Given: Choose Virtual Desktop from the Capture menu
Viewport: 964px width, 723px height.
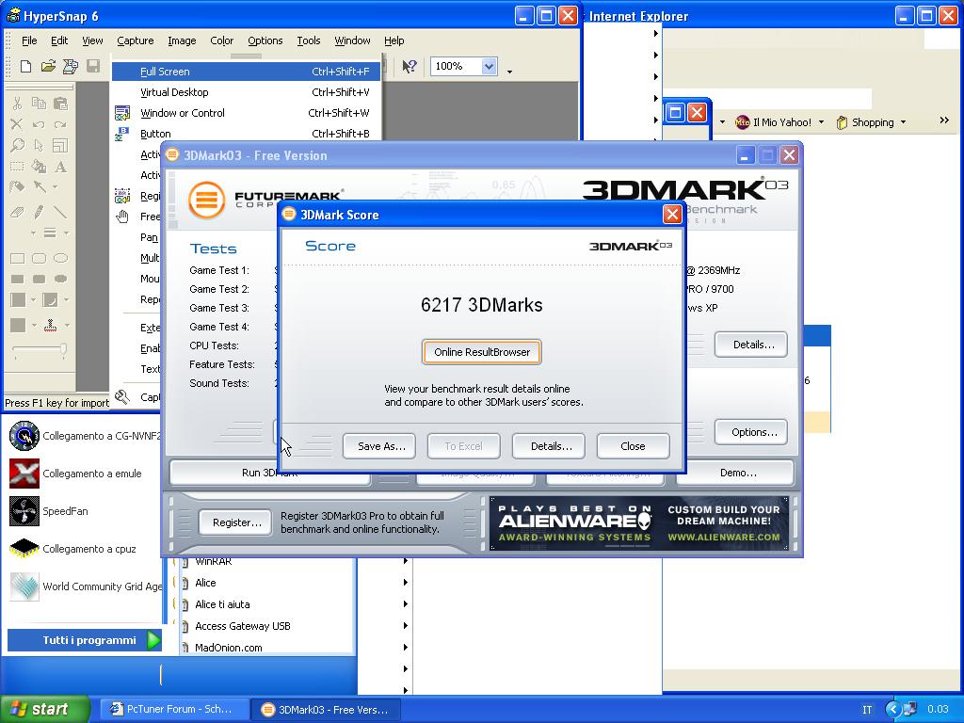Looking at the screenshot, I should (x=246, y=92).
